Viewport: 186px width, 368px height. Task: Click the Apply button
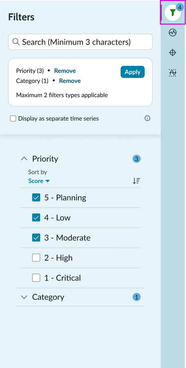(x=132, y=72)
